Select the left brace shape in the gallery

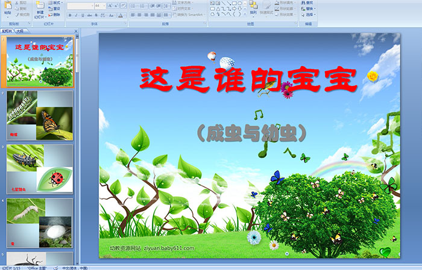[x=234, y=14]
